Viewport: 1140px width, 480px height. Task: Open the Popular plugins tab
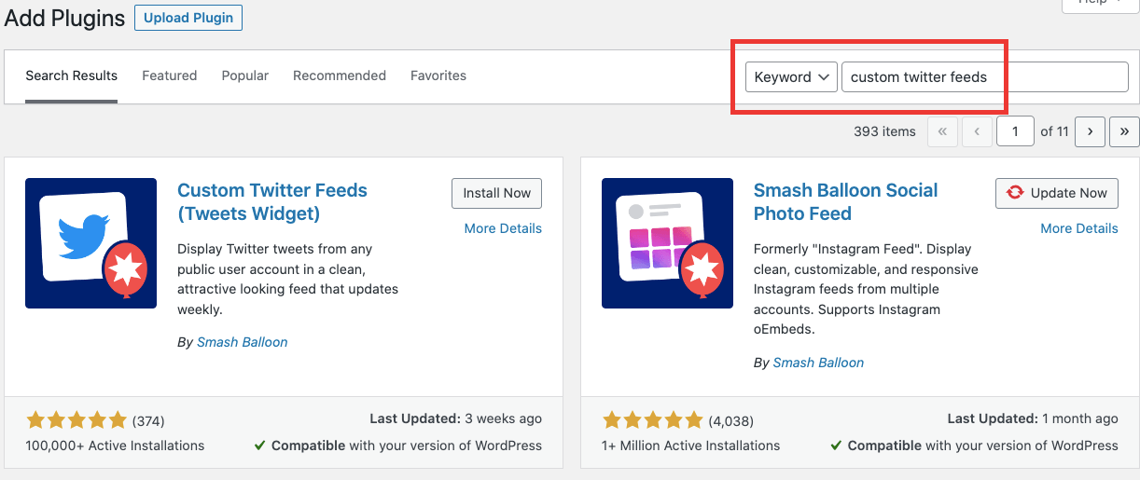[244, 75]
